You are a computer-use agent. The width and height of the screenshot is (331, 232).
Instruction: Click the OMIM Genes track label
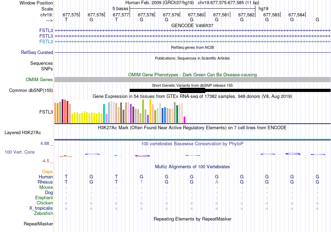pos(39,79)
